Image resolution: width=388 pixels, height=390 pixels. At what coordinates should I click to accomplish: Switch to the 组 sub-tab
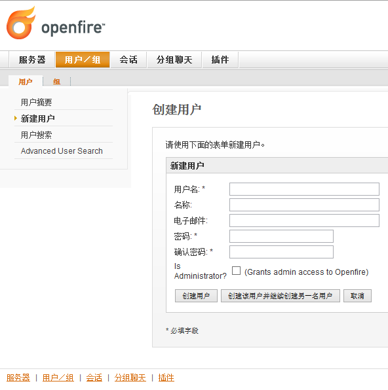coord(56,82)
